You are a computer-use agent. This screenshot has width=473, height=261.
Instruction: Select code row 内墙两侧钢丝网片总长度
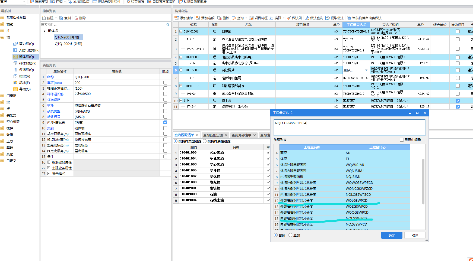342,194
